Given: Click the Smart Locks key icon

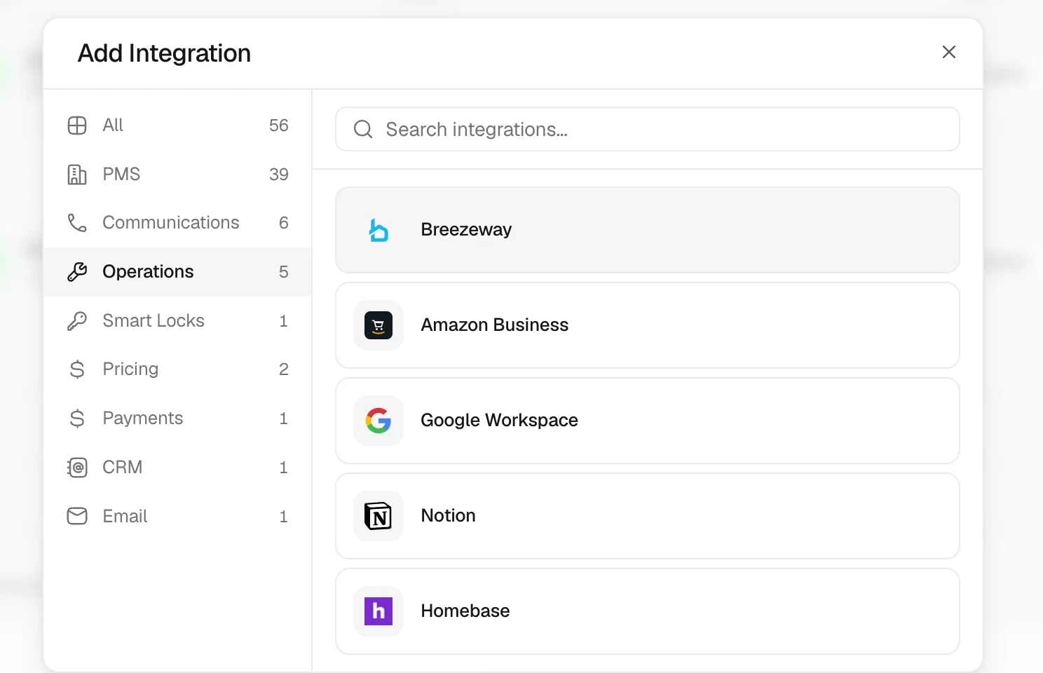Looking at the screenshot, I should pyautogui.click(x=77, y=321).
